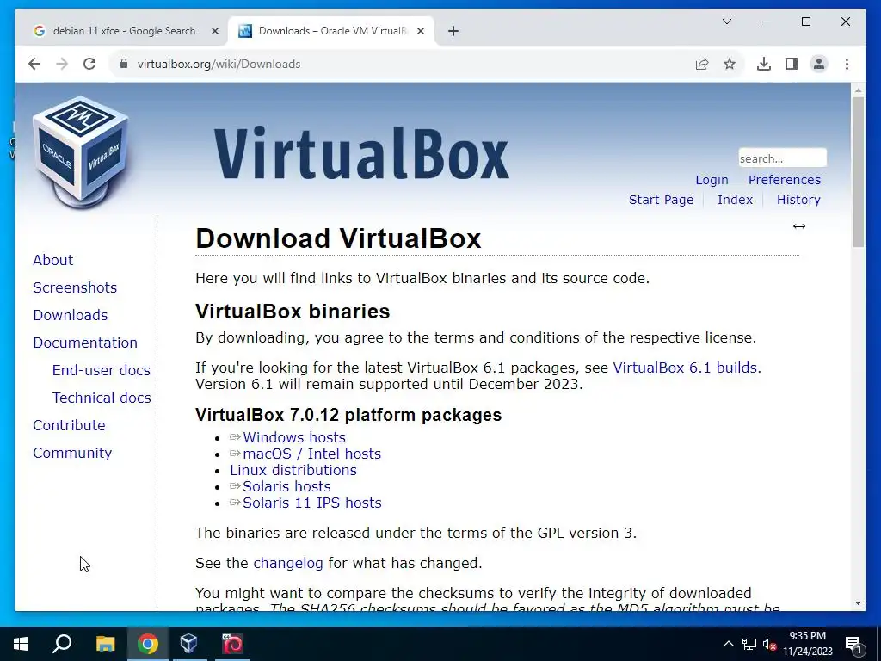881x661 pixels.
Task: Toggle the Chrome side panel icon
Action: click(x=792, y=64)
